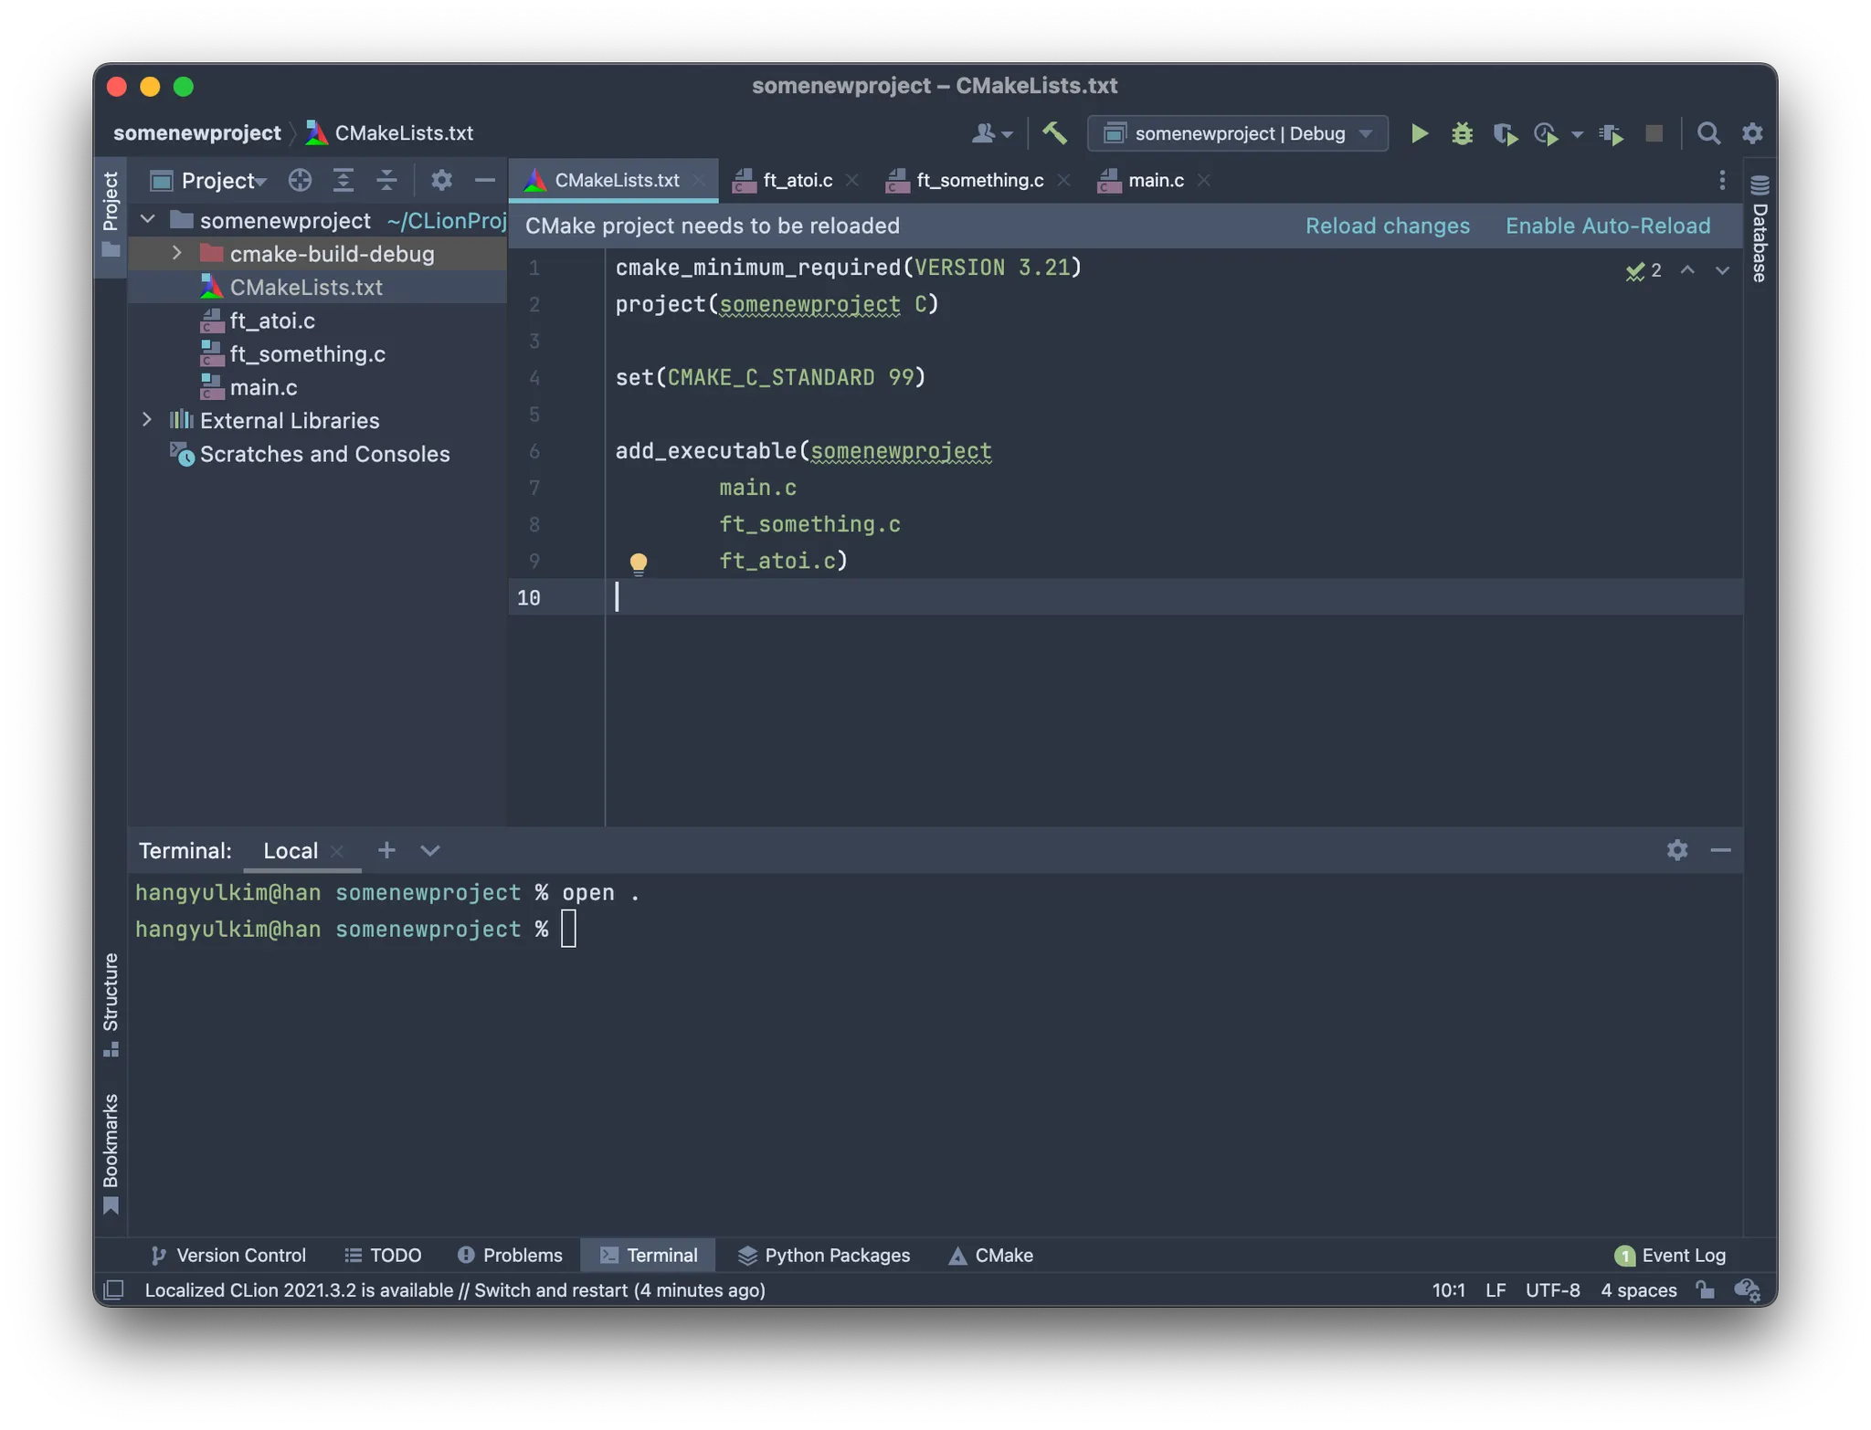Select opened file locate target icon
1871x1430 pixels.
(300, 180)
